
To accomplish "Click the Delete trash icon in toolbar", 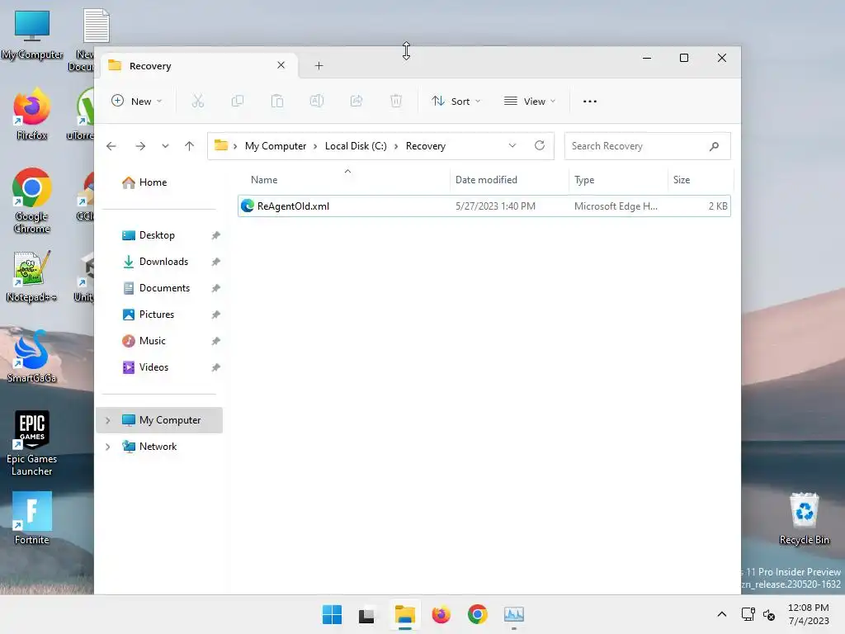I will point(396,101).
